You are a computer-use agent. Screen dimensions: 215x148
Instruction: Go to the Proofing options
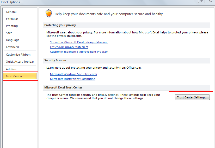tap(12, 26)
